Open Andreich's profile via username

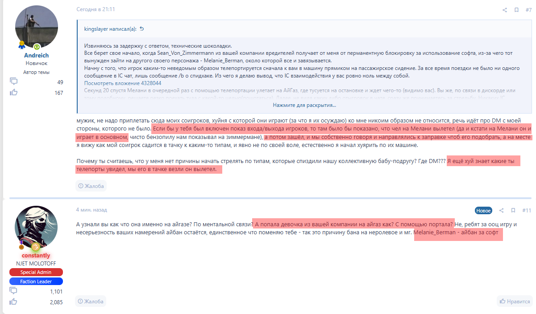pyautogui.click(x=36, y=56)
